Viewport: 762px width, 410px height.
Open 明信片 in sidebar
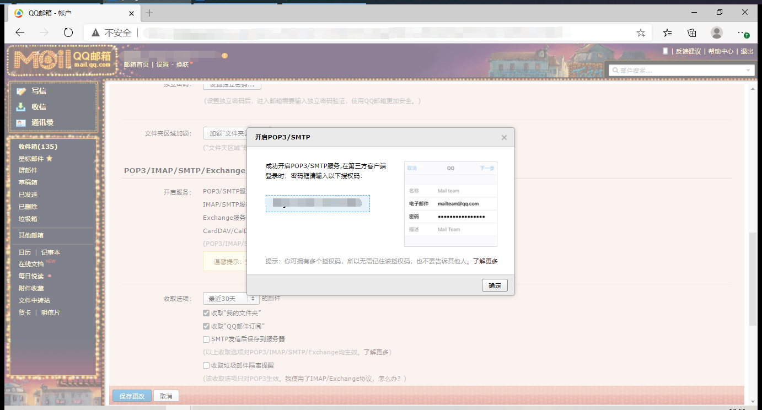coord(51,312)
